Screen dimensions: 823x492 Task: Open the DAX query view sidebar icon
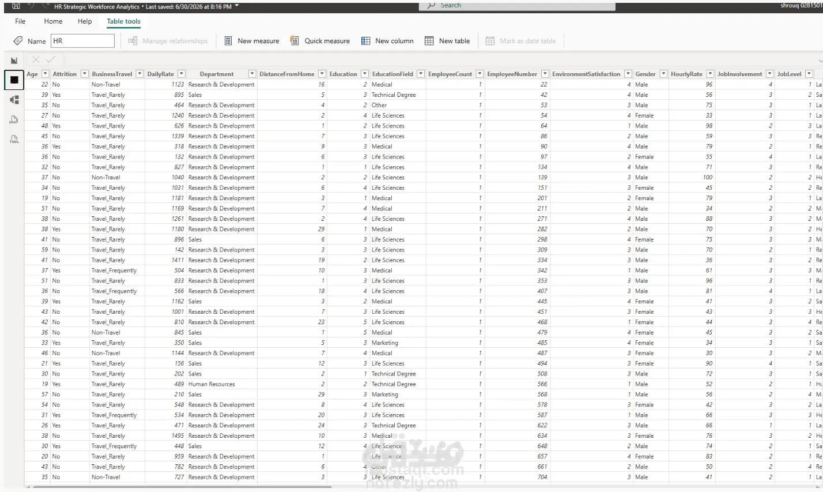click(14, 120)
